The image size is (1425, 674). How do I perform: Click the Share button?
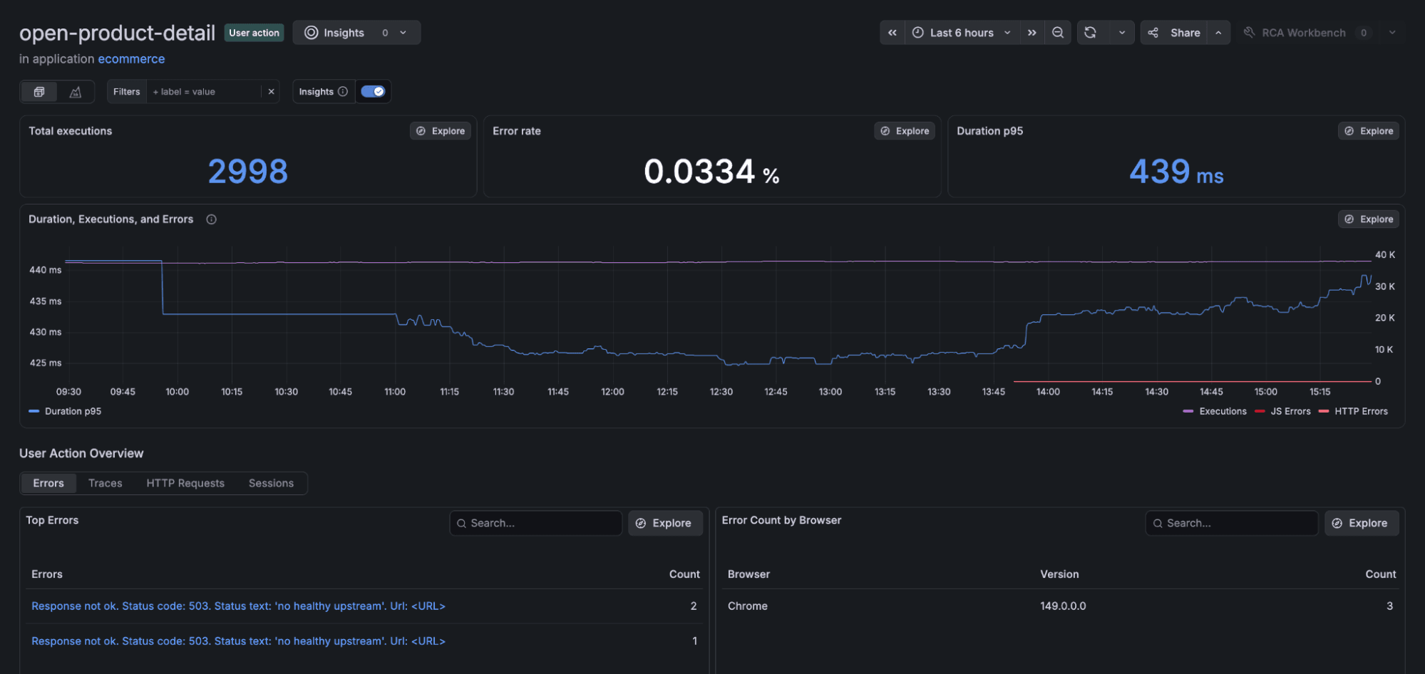[1174, 33]
